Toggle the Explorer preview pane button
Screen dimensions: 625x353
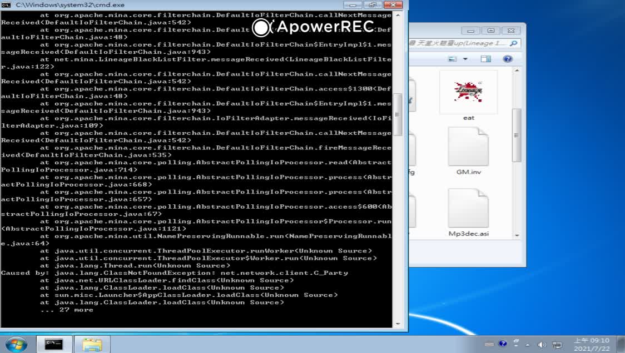pos(485,59)
